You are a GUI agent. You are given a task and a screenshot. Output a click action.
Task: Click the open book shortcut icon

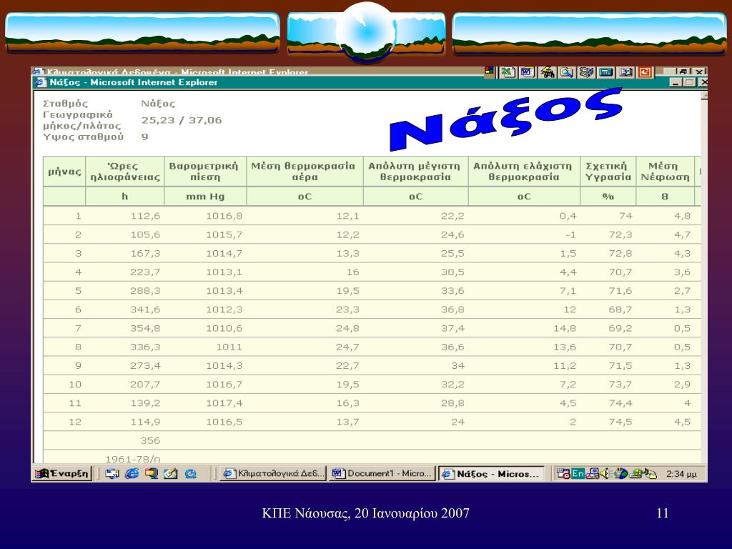[625, 72]
